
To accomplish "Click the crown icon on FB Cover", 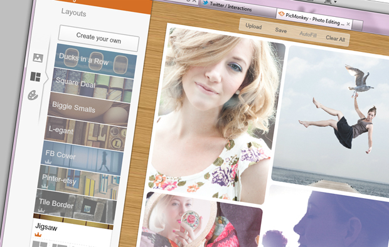I will (48, 162).
